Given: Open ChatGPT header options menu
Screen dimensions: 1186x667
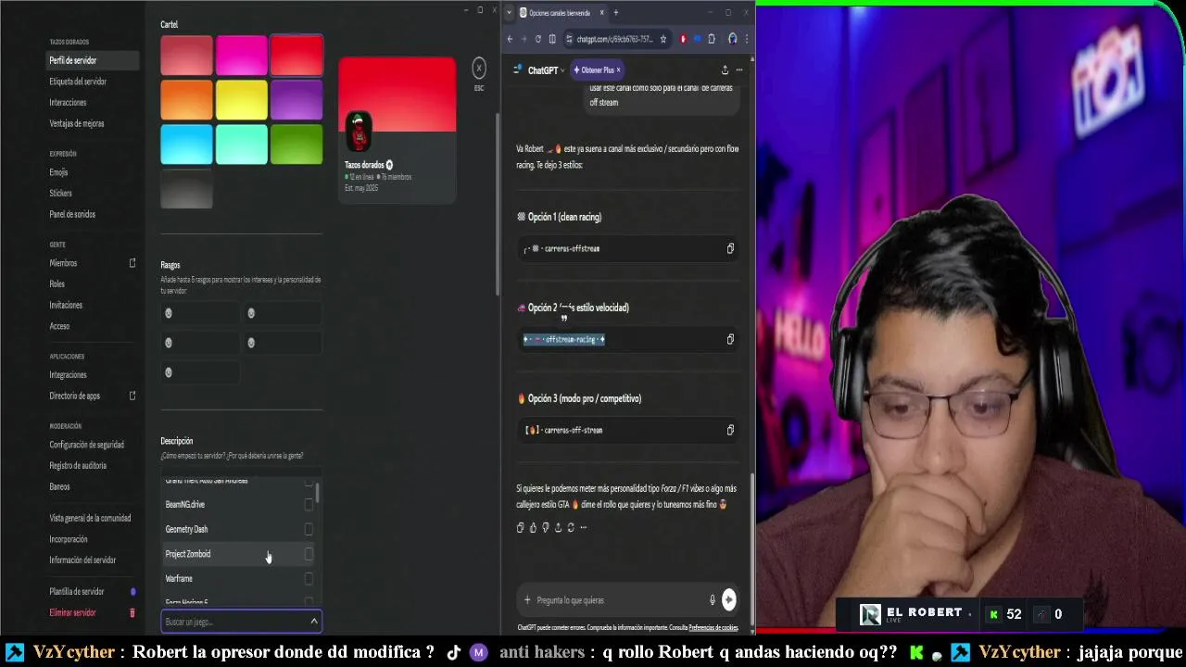Looking at the screenshot, I should click(738, 69).
